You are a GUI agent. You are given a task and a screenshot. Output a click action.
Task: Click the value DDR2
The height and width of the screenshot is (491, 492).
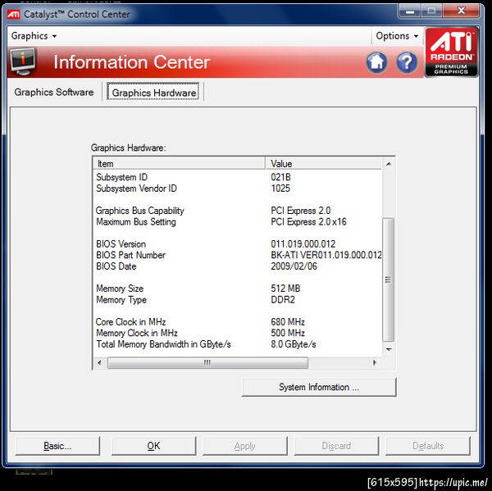[x=283, y=300]
